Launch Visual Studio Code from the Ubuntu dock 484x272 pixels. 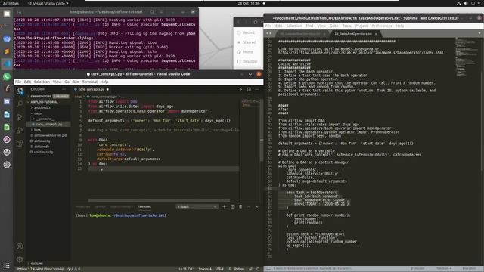click(x=7, y=63)
